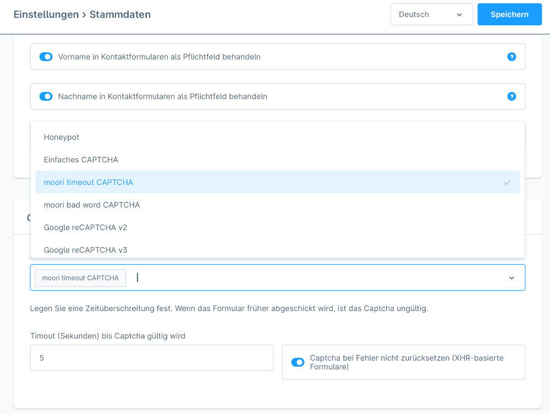Viewport: 550px width, 414px height.
Task: Click the chevron on the captcha selection field
Action: (512, 278)
